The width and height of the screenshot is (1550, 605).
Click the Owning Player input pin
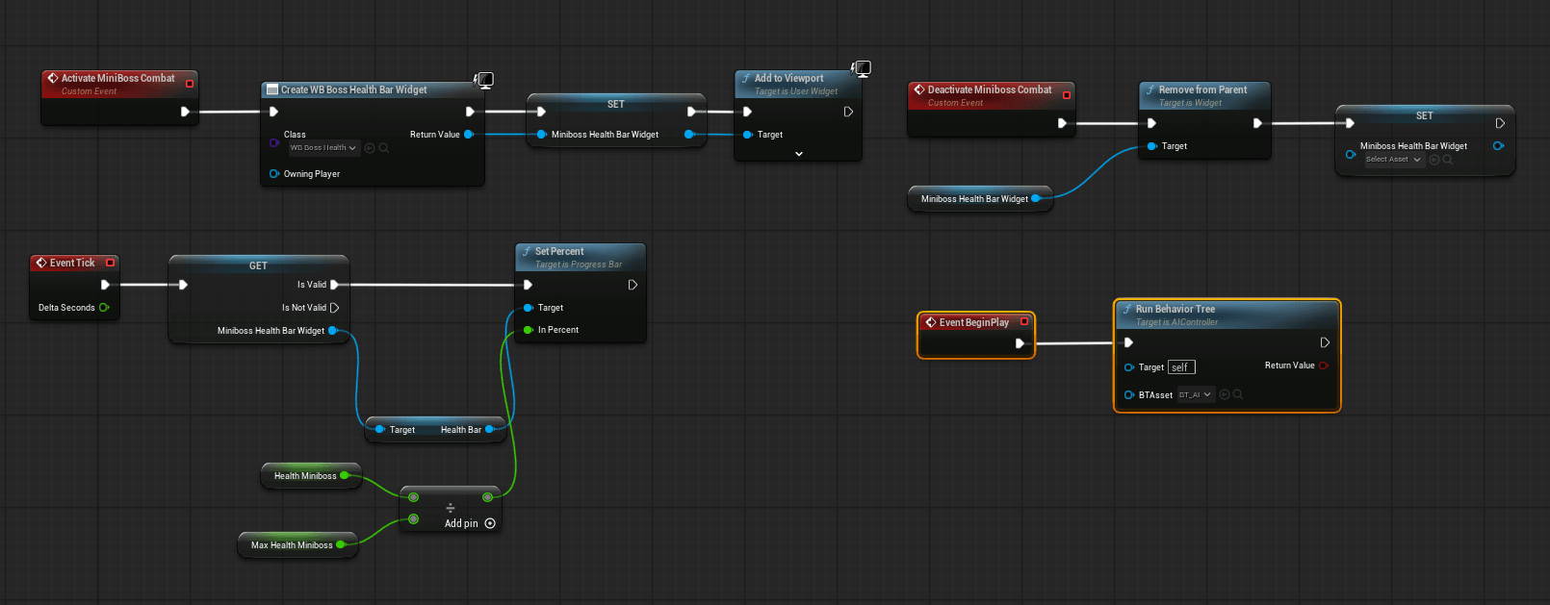(274, 174)
